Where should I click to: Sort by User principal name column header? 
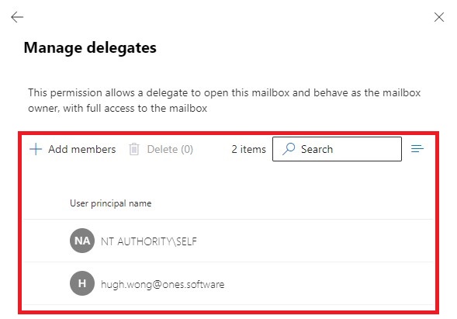(111, 203)
